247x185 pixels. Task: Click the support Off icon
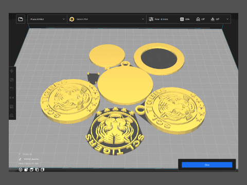pos(198,19)
